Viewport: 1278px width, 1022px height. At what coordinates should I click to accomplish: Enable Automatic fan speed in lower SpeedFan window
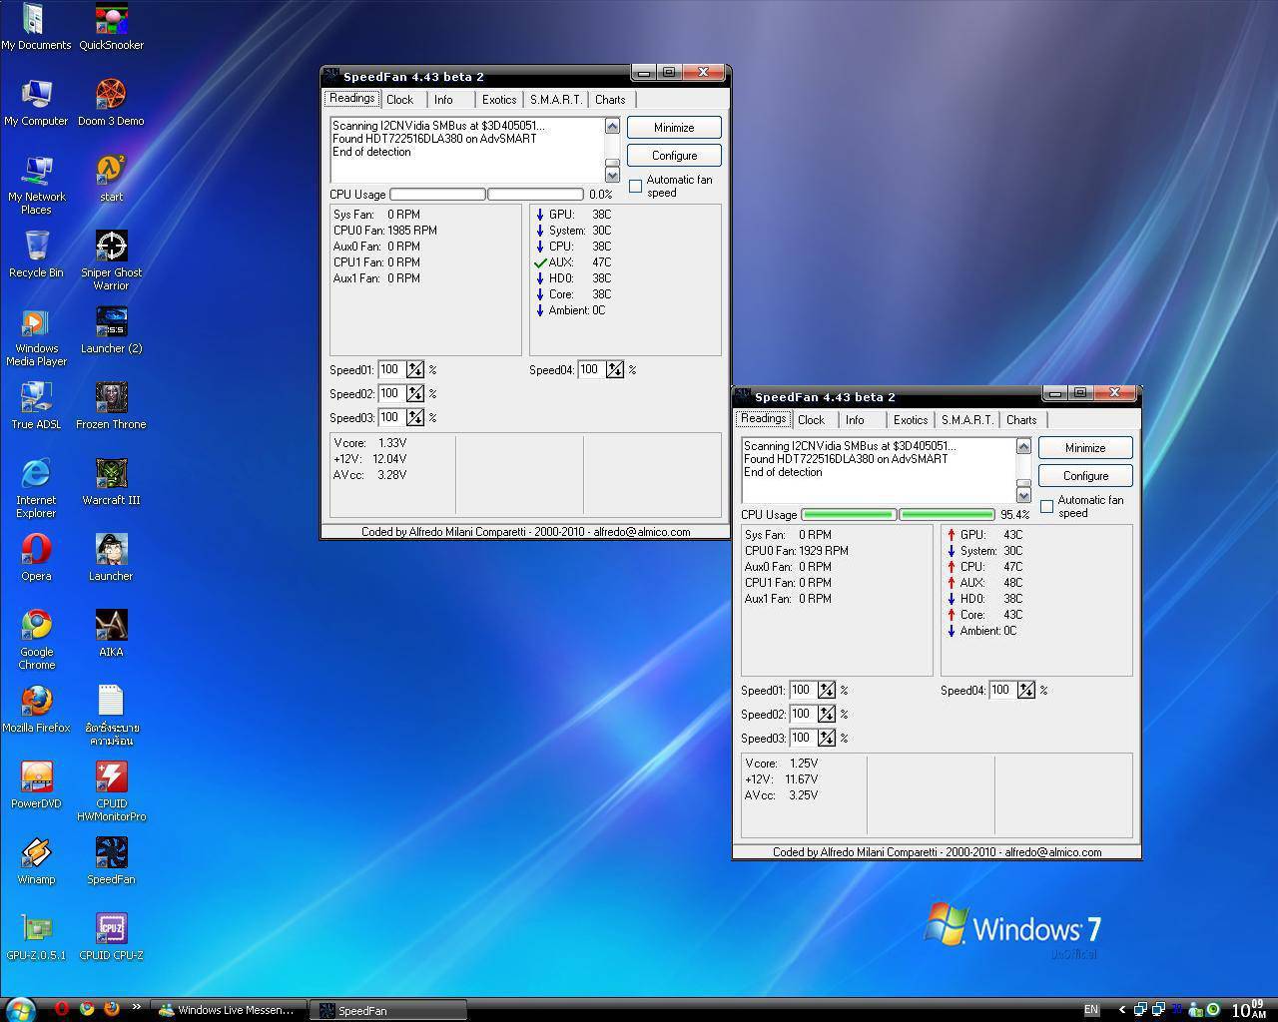1046,506
